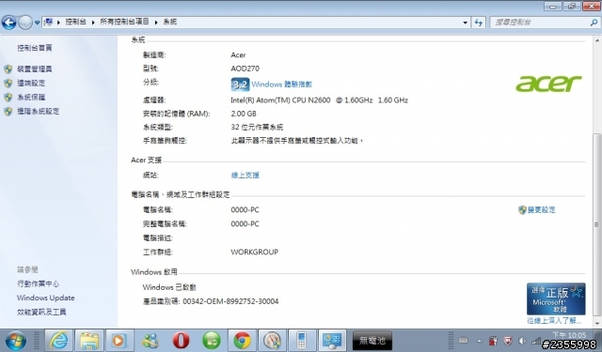Refresh the page with the refresh button
602x352 pixels.
point(479,23)
